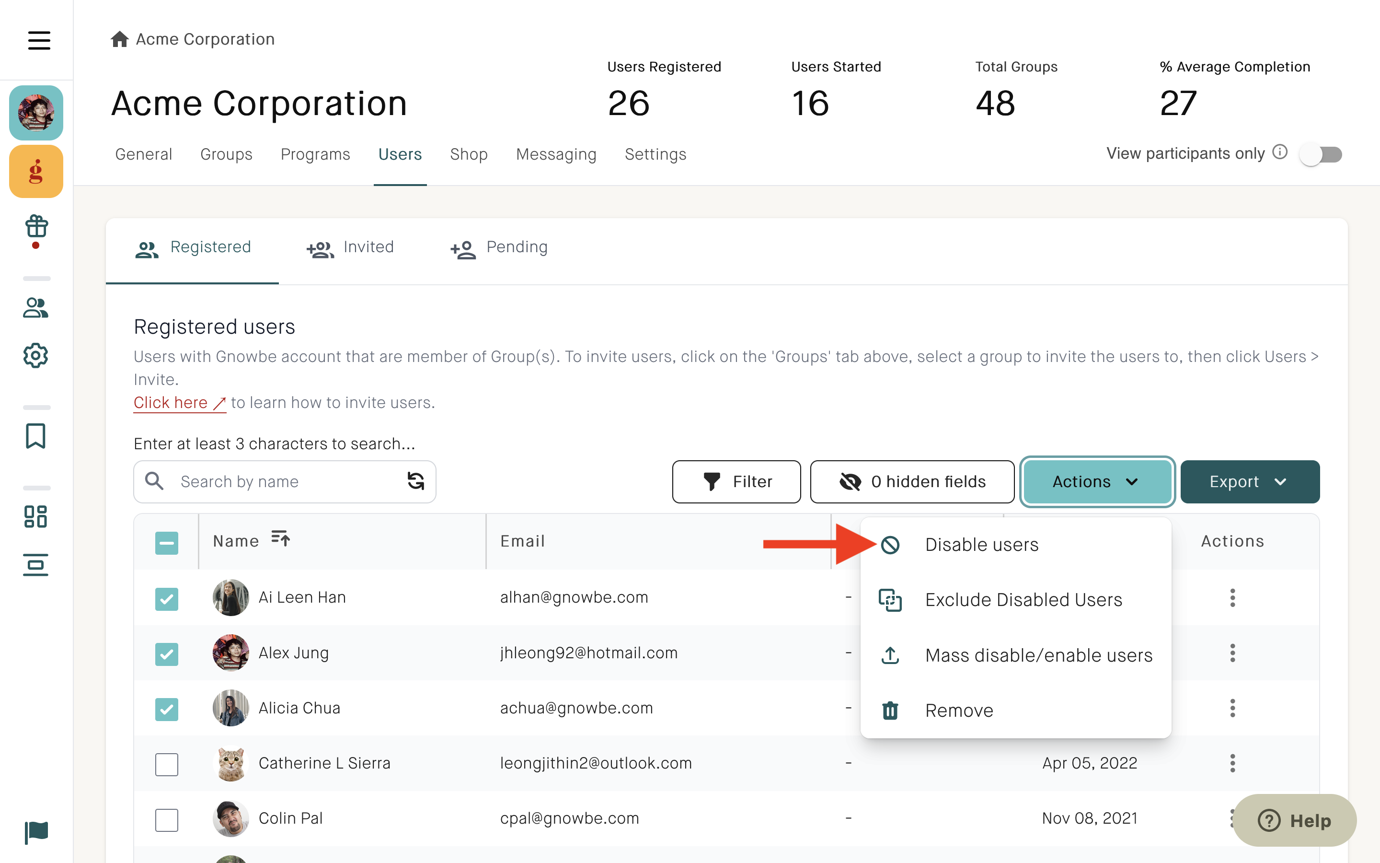Toggle the select-all header checkbox
The width and height of the screenshot is (1380, 863).
pyautogui.click(x=167, y=543)
